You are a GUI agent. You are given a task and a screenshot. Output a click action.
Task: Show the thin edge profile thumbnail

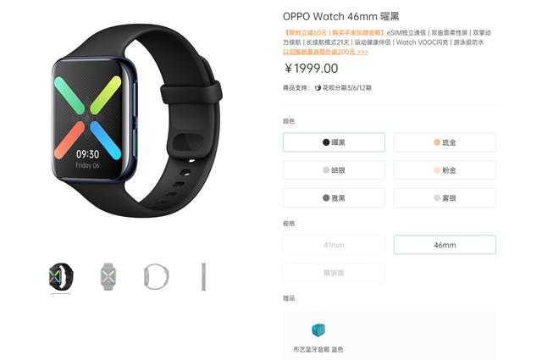click(x=203, y=276)
